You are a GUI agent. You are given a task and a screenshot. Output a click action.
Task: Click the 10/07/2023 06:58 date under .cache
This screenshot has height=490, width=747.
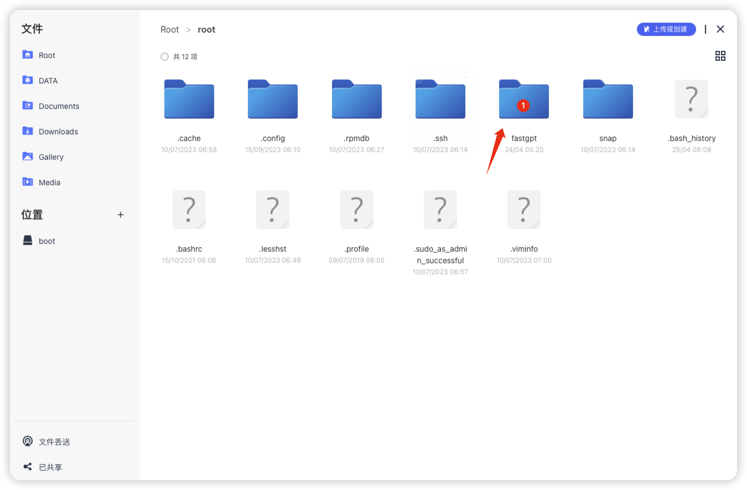pos(189,150)
